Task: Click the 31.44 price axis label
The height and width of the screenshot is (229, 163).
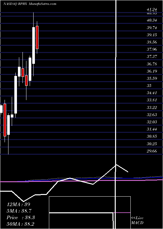Action: point(152,129)
